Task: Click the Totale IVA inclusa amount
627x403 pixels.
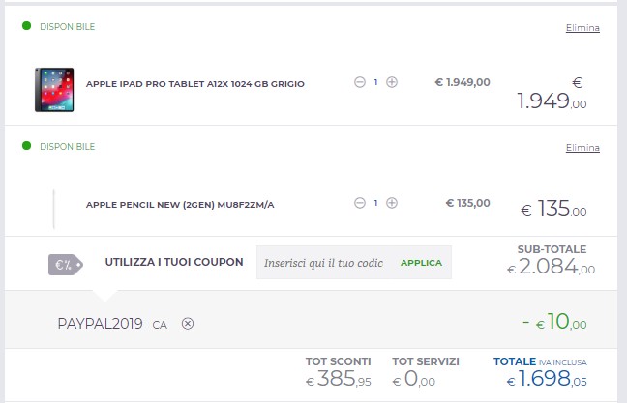Action: [x=547, y=379]
